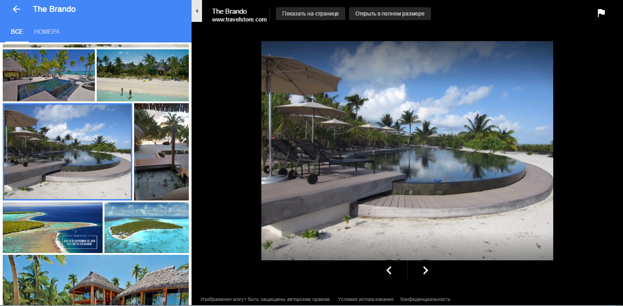Viewport: 623px width, 306px height.
Task: Switch to the НОМЕРА tab
Action: tap(47, 32)
